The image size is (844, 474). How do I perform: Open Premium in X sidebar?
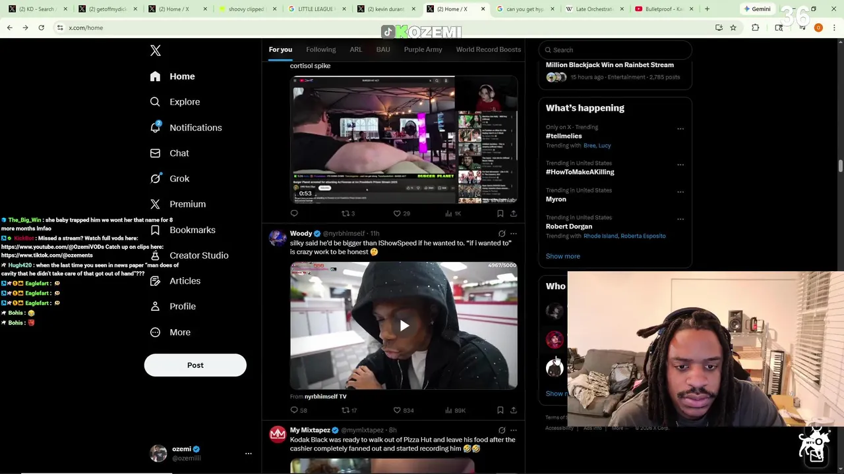coord(177,204)
